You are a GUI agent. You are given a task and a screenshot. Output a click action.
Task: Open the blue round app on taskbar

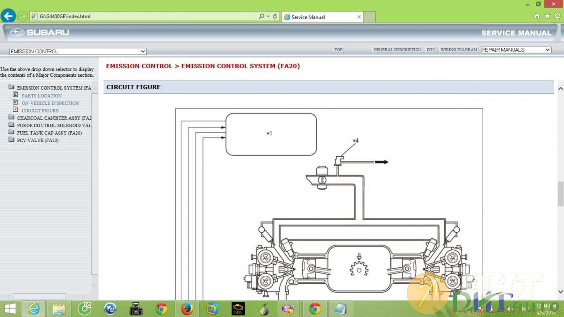point(110,309)
